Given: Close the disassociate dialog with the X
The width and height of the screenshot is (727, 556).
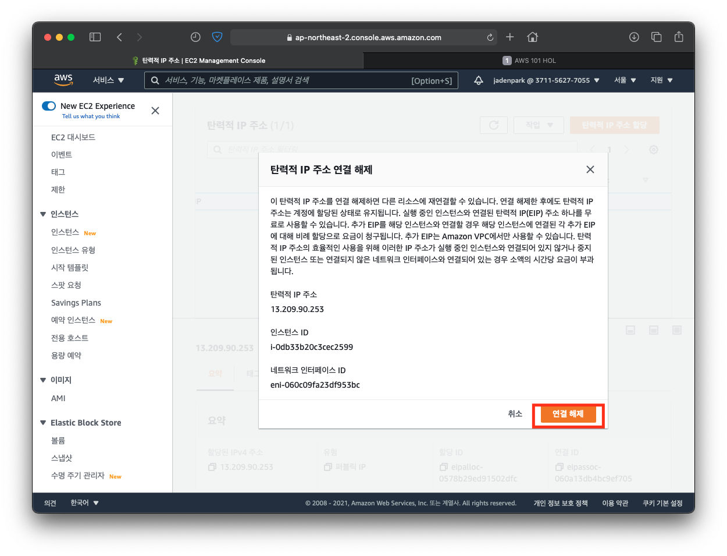Looking at the screenshot, I should (590, 169).
